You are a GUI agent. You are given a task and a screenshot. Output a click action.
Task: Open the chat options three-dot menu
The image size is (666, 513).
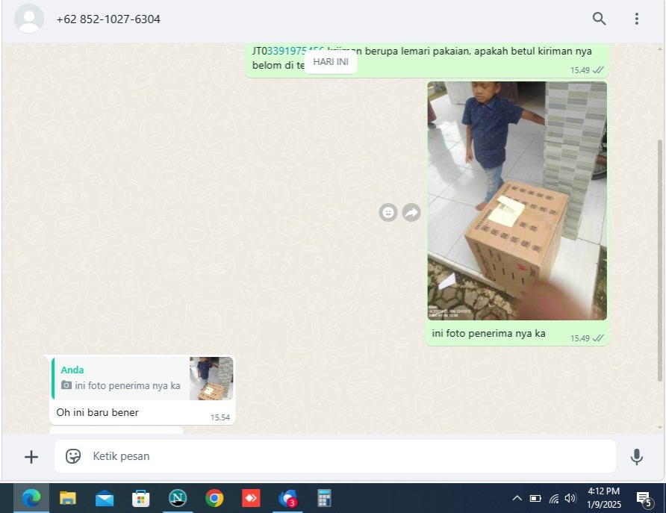point(636,19)
